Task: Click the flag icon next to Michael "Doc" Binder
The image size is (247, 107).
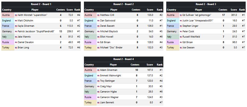Action: [98, 48]
